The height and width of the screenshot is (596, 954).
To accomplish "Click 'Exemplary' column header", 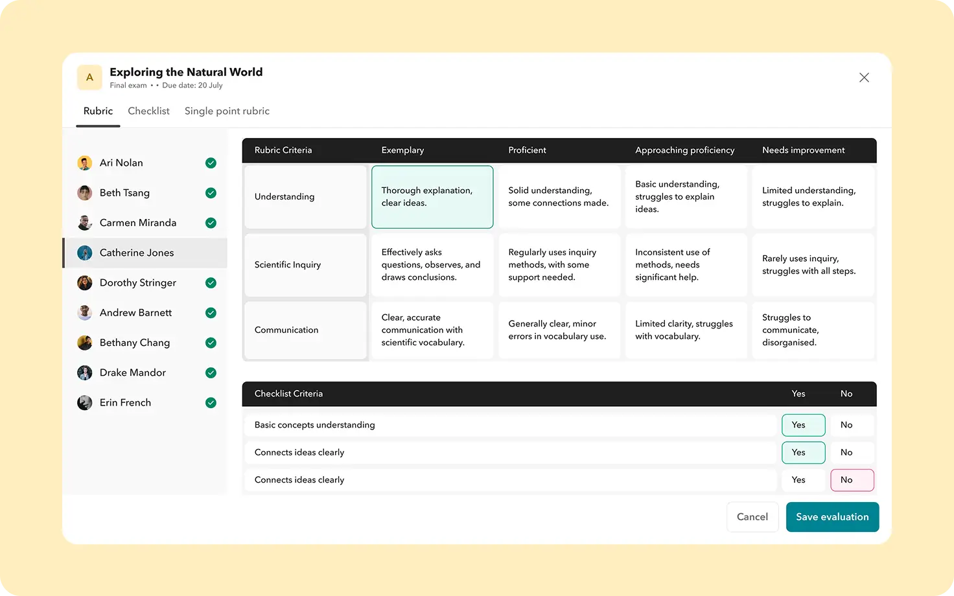I will point(402,150).
